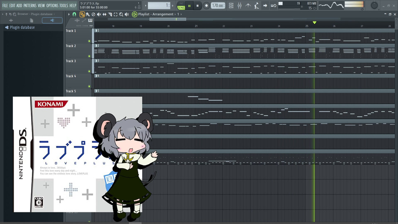
Task: Select the Slip tool with double arrows
Action: pyautogui.click(x=104, y=15)
